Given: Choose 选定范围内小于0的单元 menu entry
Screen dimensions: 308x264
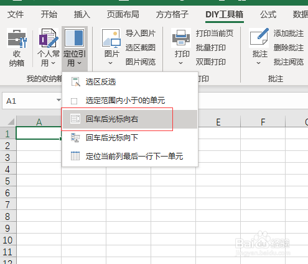Looking at the screenshot, I should point(130,101).
